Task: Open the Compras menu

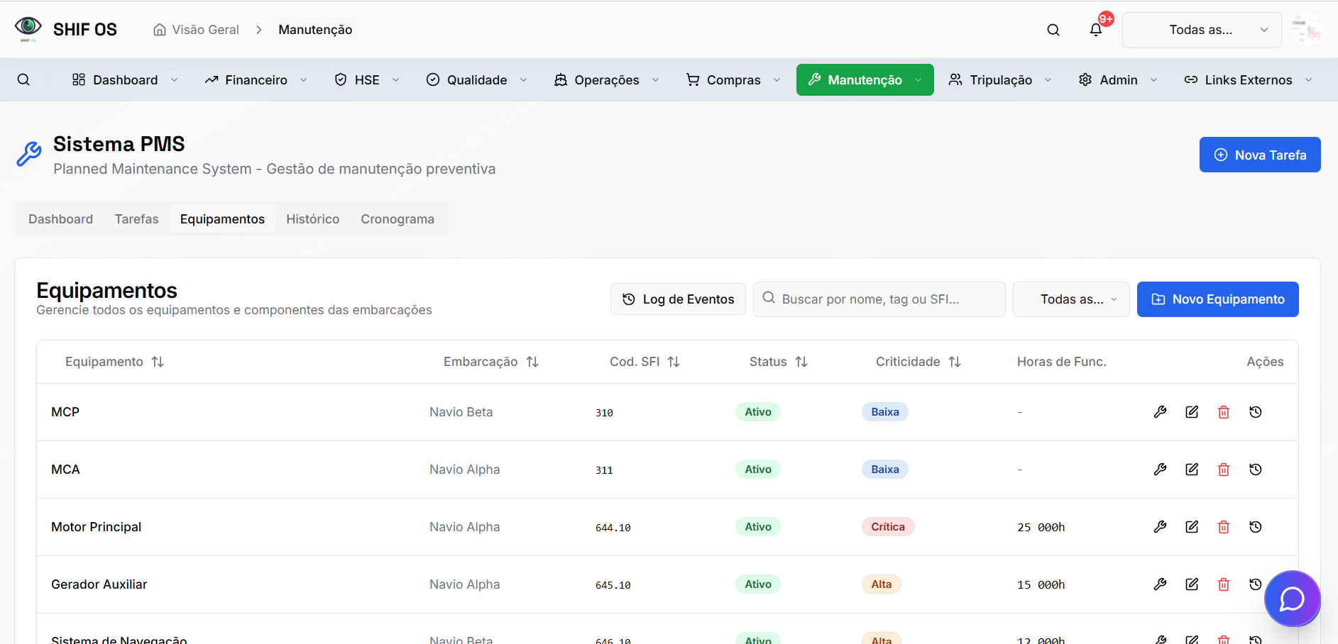Action: (732, 79)
